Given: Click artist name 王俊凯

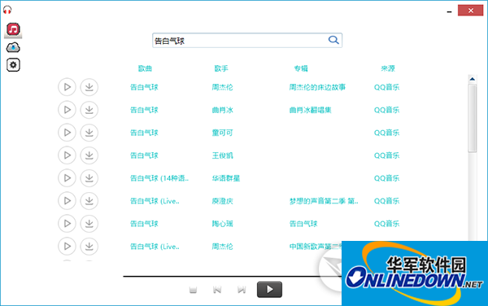Looking at the screenshot, I should (222, 155).
